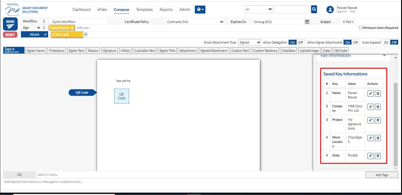Go to the Dashboard page

(81, 9)
